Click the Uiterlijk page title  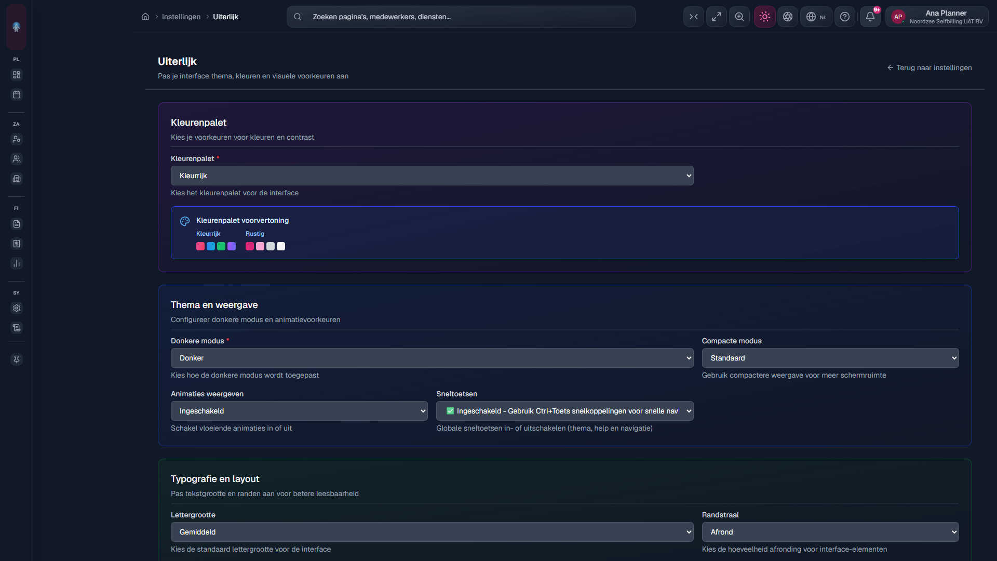click(177, 61)
